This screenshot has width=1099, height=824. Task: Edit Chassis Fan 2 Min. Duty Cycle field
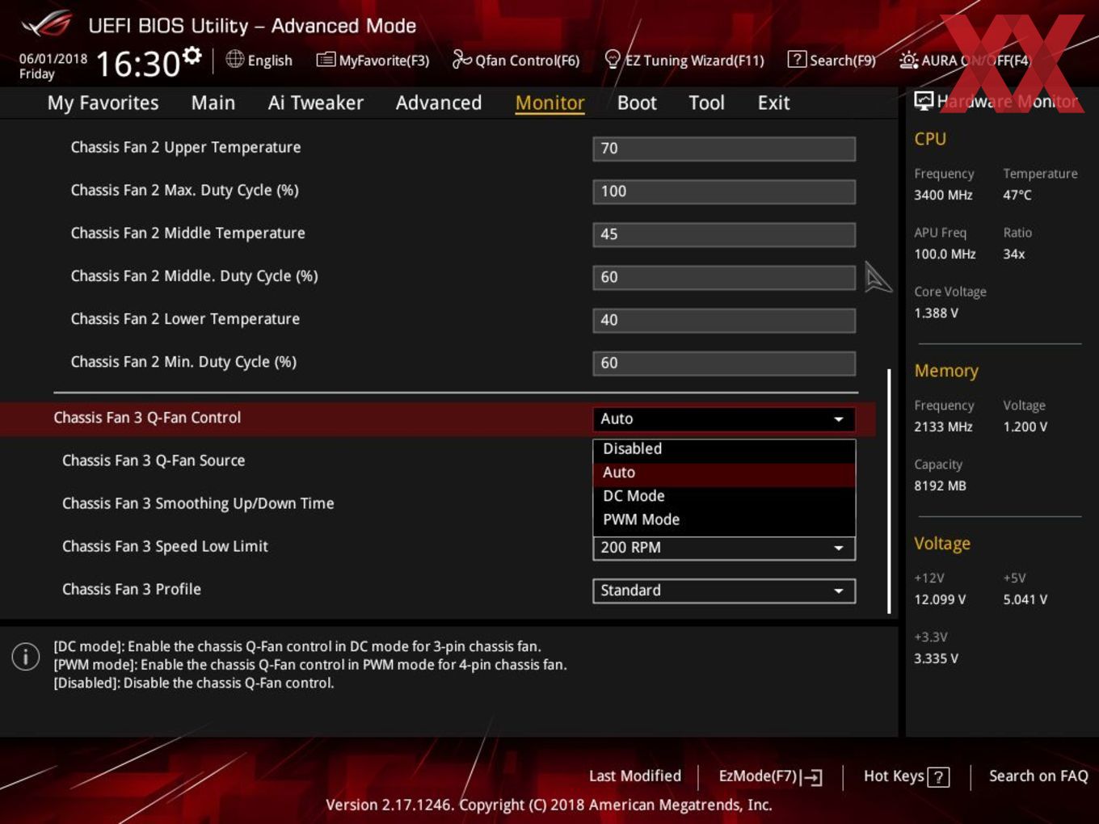point(724,363)
